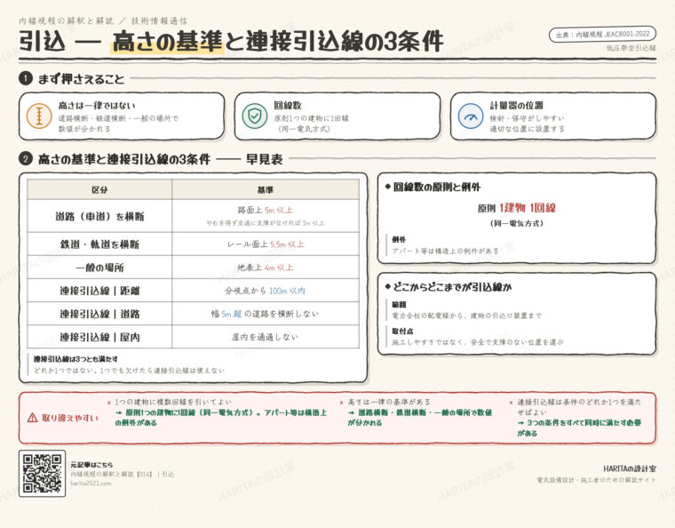Select the 鉄道・軌道を横断 row label

point(99,244)
